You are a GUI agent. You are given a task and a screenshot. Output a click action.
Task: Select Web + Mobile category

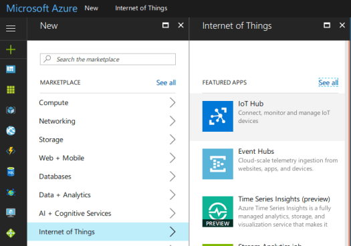point(62,158)
